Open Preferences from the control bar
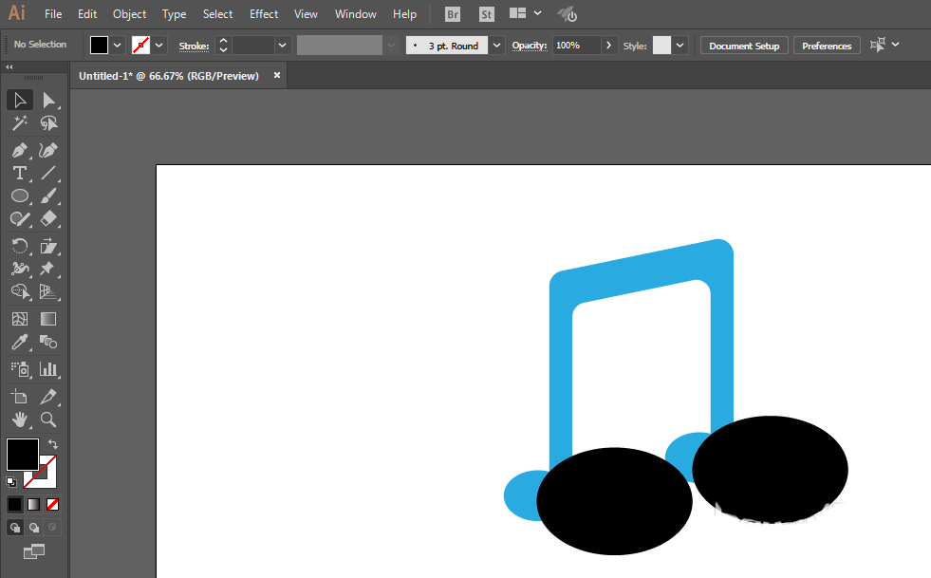Image resolution: width=931 pixels, height=578 pixels. 827,46
